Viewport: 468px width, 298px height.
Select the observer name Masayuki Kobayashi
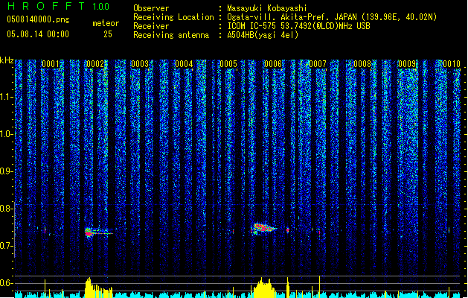pyautogui.click(x=267, y=8)
